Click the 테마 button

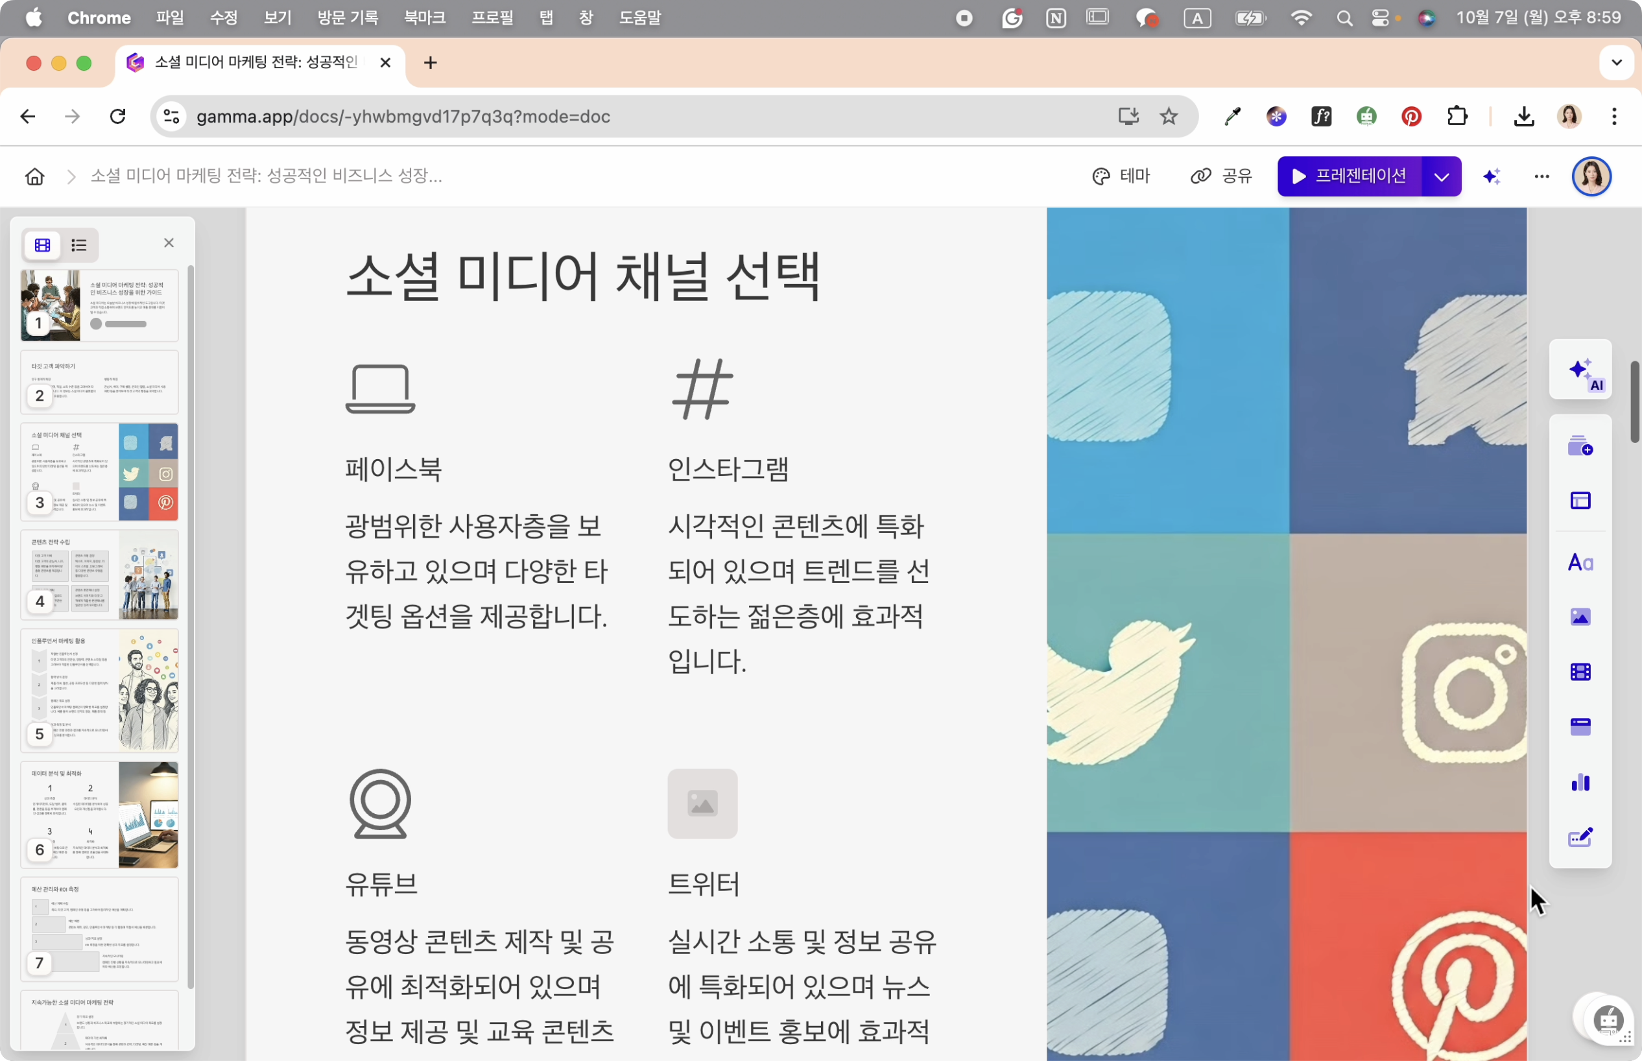point(1121,176)
